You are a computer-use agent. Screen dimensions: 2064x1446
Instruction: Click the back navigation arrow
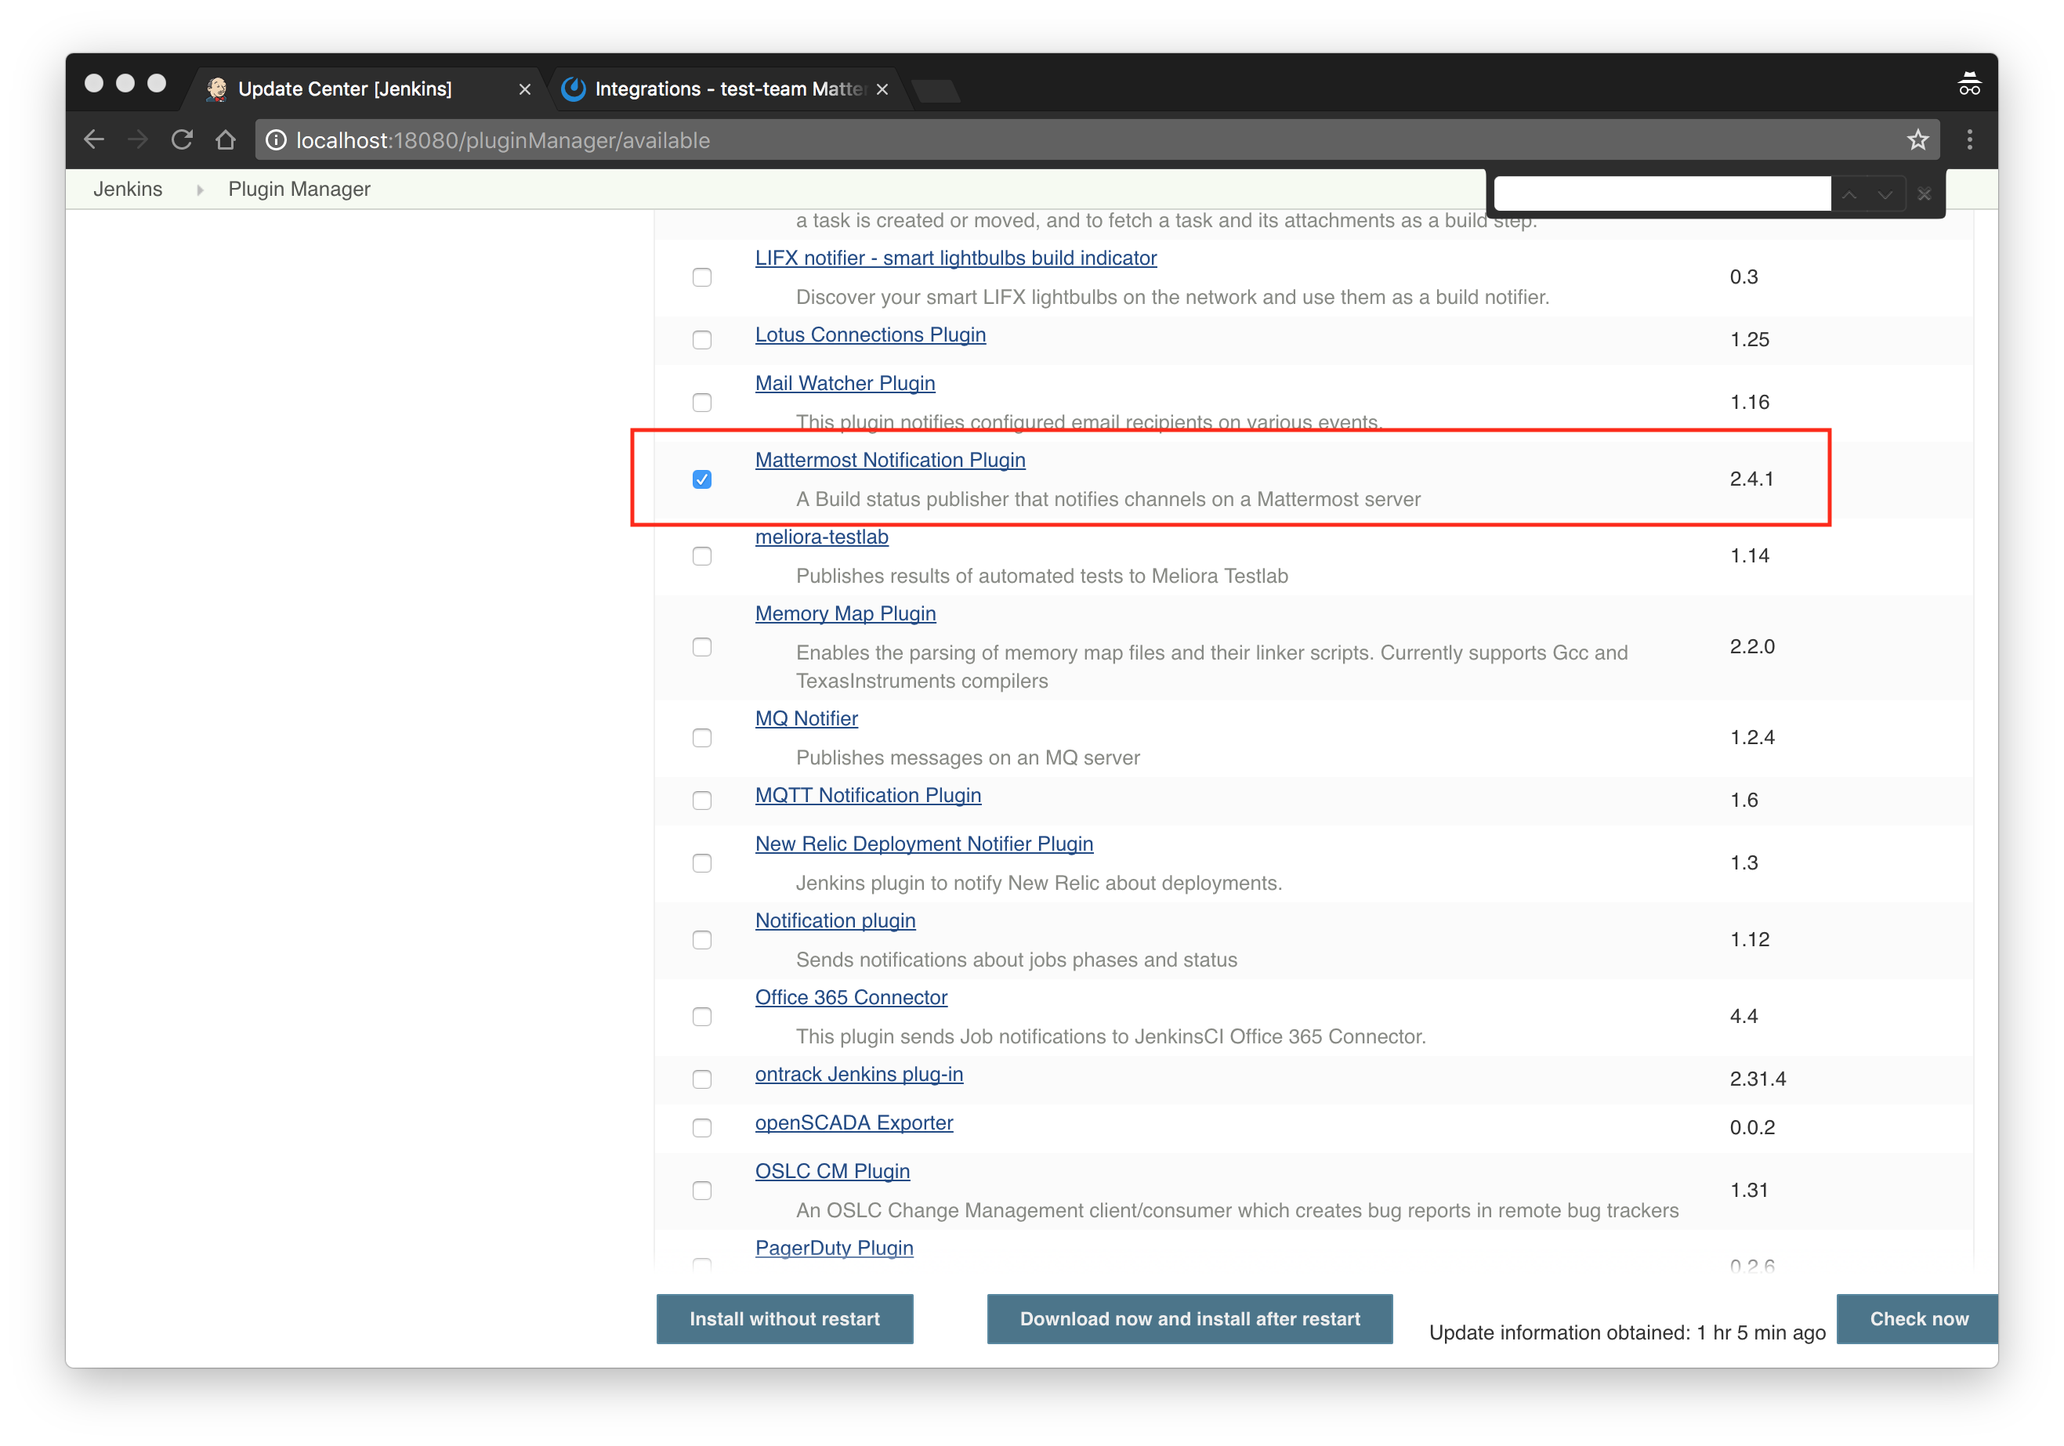tap(93, 140)
